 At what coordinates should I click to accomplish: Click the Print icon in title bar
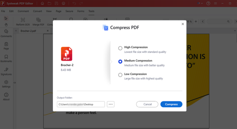coord(64,3)
